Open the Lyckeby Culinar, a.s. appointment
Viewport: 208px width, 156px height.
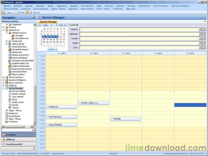(94, 103)
